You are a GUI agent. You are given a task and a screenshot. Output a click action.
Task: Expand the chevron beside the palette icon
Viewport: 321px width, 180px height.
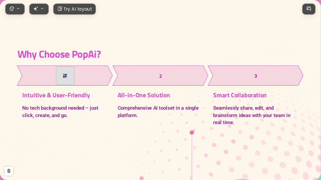(x=18, y=9)
